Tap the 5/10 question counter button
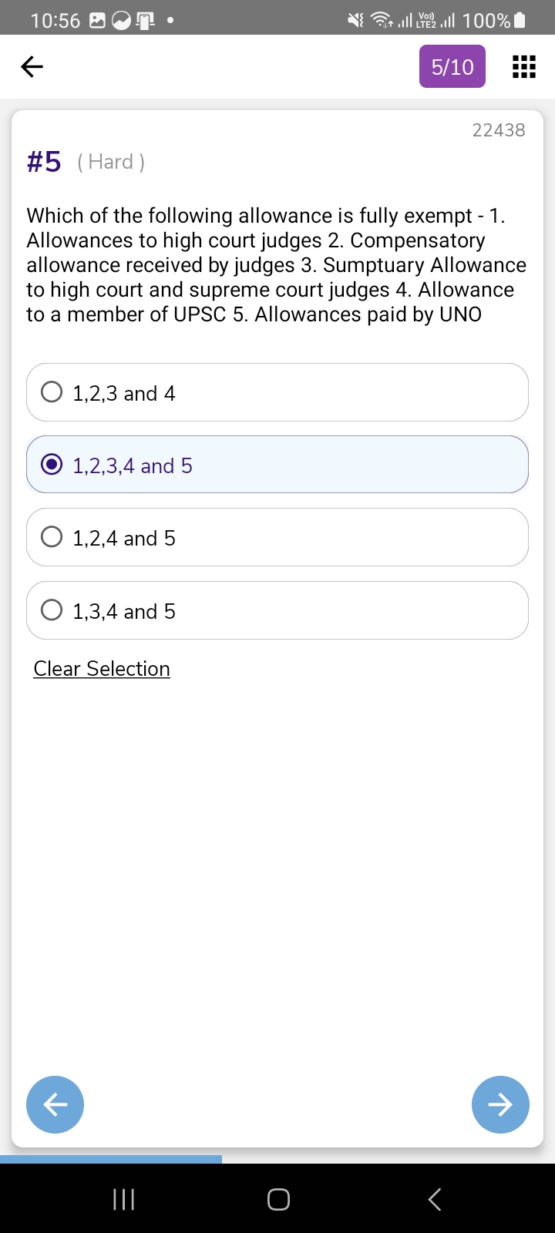Viewport: 555px width, 1233px height. pyautogui.click(x=452, y=67)
